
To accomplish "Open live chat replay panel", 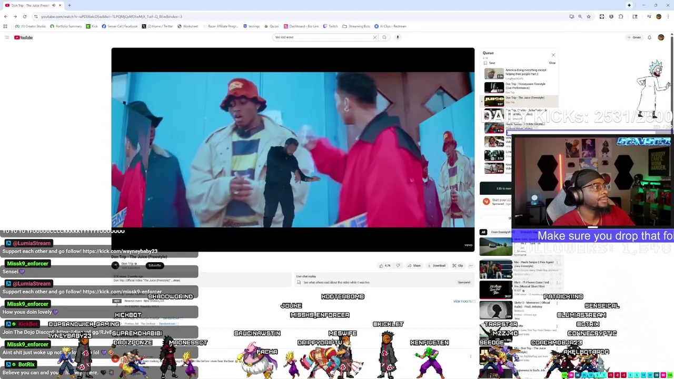I will (464, 282).
